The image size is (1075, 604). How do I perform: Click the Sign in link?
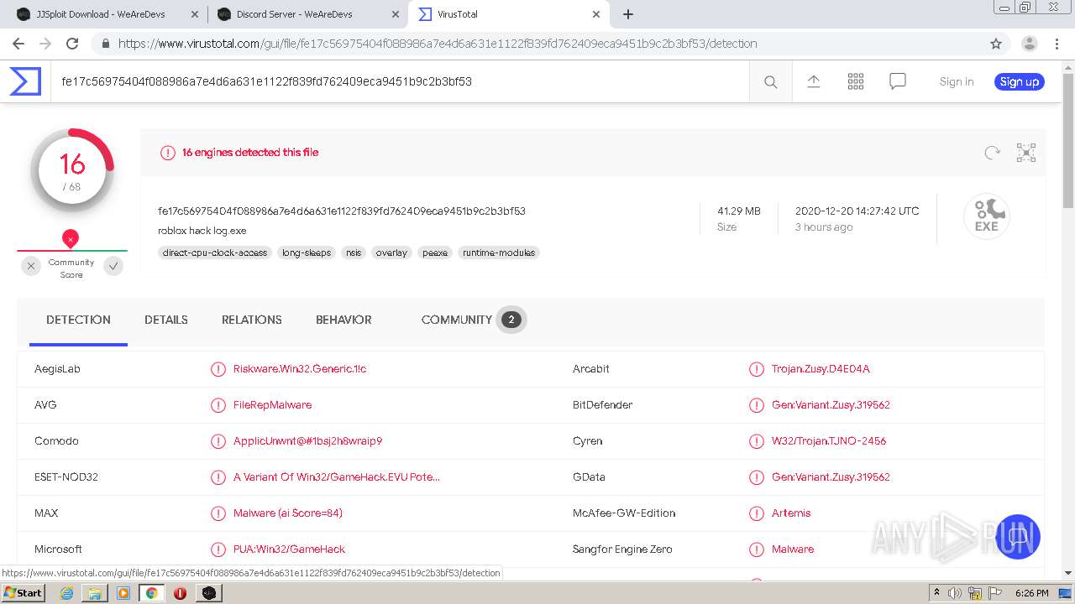point(957,81)
